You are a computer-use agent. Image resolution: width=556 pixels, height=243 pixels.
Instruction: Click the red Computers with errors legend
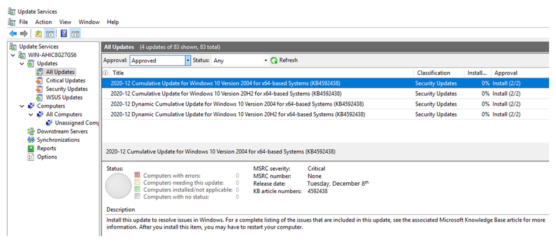point(138,175)
